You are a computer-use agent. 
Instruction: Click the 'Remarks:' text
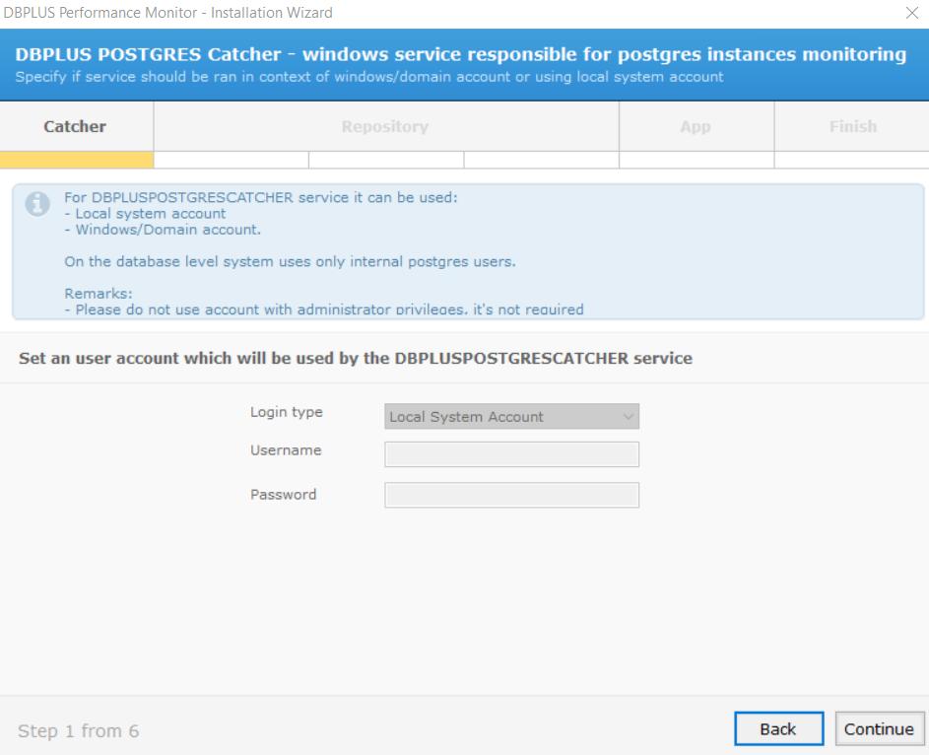(99, 294)
